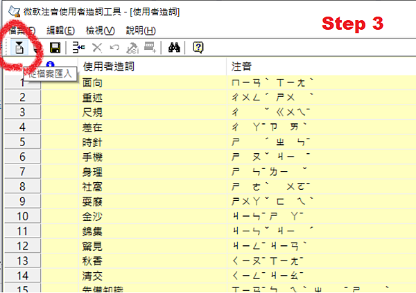Screen dimensions: 416x293
Task: Click the hammer edit phrase toolbar icon
Action: 132,48
